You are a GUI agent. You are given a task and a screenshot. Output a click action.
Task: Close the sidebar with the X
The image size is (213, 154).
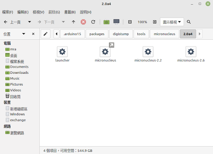33,34
